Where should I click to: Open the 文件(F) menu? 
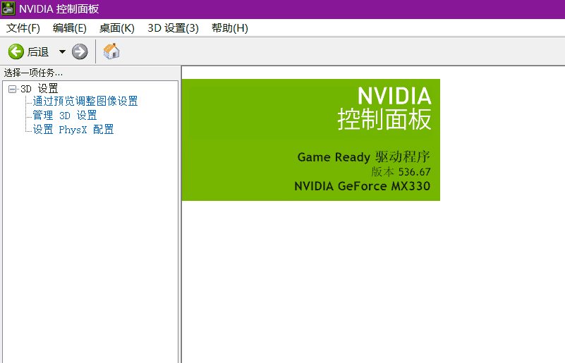23,28
